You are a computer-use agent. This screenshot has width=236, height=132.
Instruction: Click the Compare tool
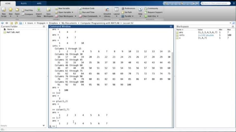click(27, 14)
